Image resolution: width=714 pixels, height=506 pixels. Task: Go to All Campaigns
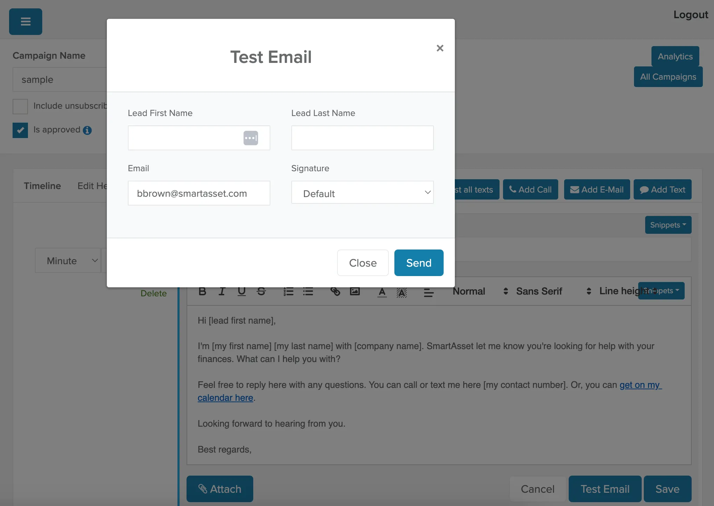pyautogui.click(x=668, y=77)
